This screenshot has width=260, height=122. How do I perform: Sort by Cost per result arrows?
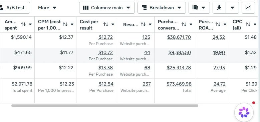(106, 25)
